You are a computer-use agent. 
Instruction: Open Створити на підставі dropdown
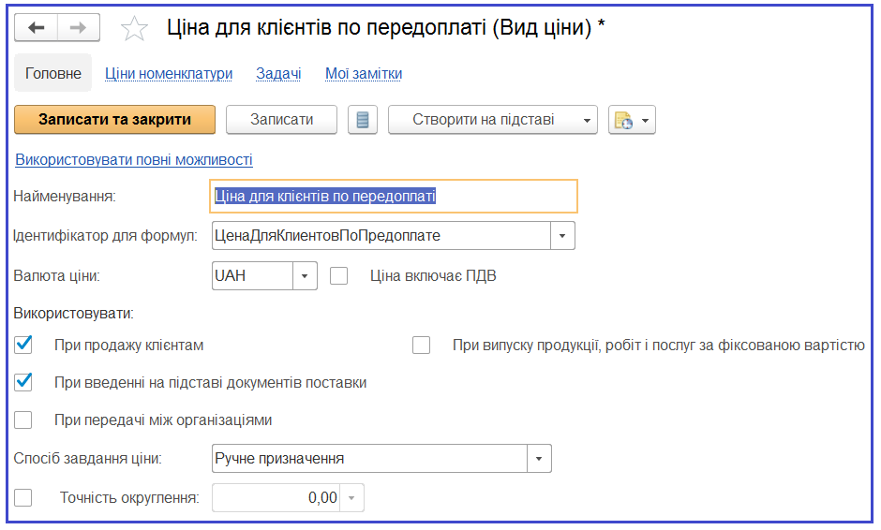(x=492, y=120)
